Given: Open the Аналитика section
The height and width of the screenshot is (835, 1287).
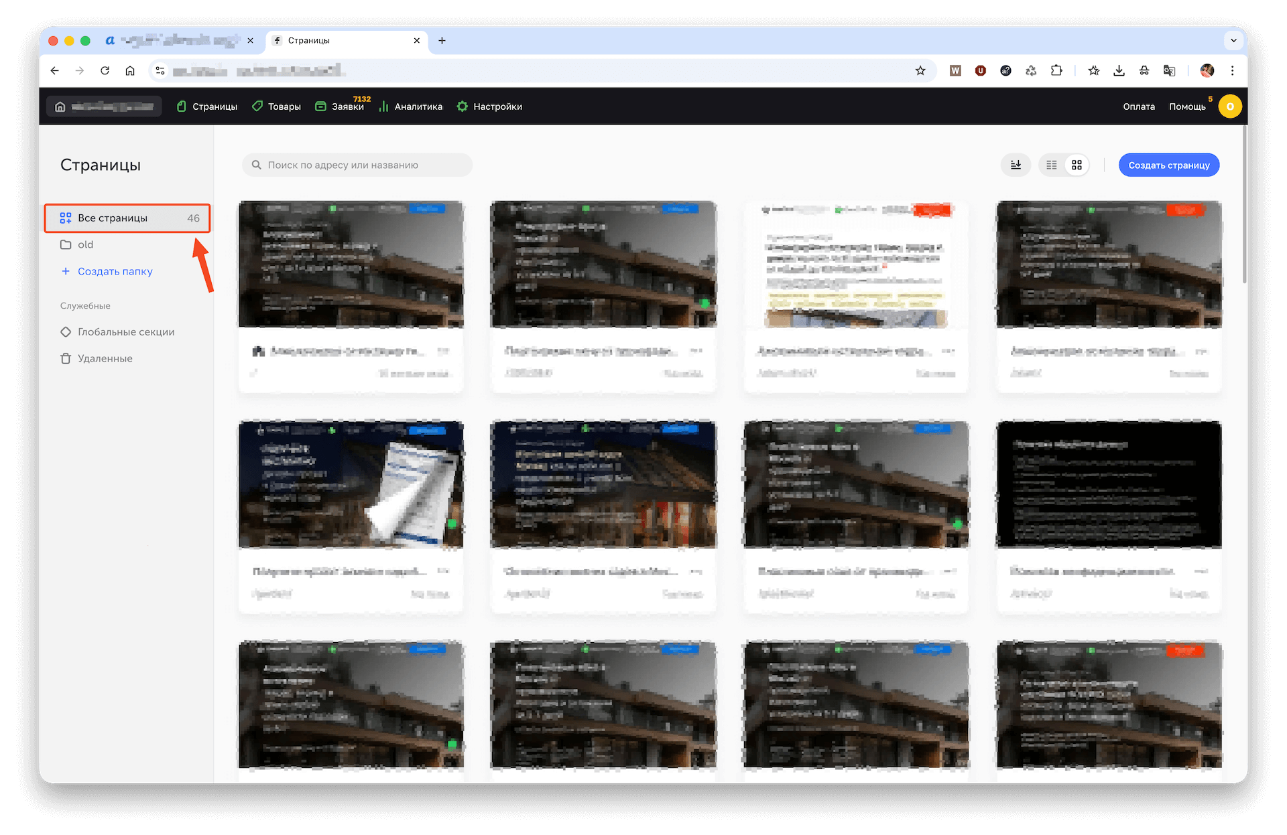Looking at the screenshot, I should [x=410, y=106].
